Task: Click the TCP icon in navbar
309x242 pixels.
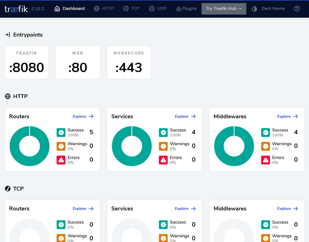Action: [126, 9]
